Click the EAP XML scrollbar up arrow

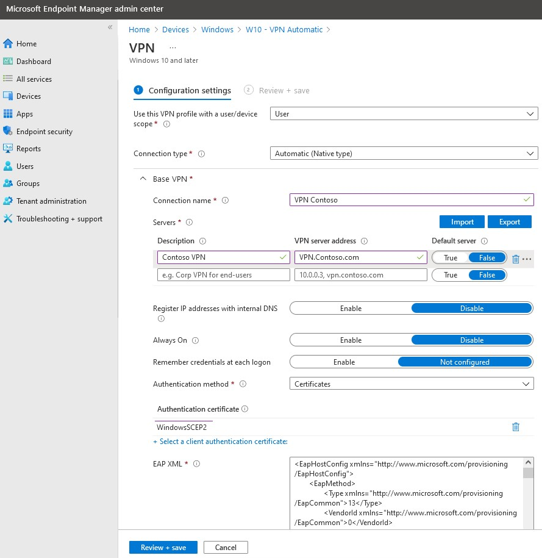[528, 462]
